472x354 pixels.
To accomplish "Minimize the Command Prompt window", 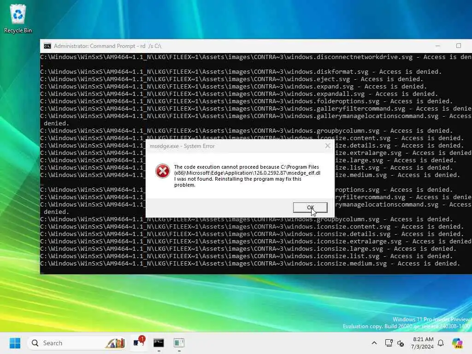I will pos(437,46).
